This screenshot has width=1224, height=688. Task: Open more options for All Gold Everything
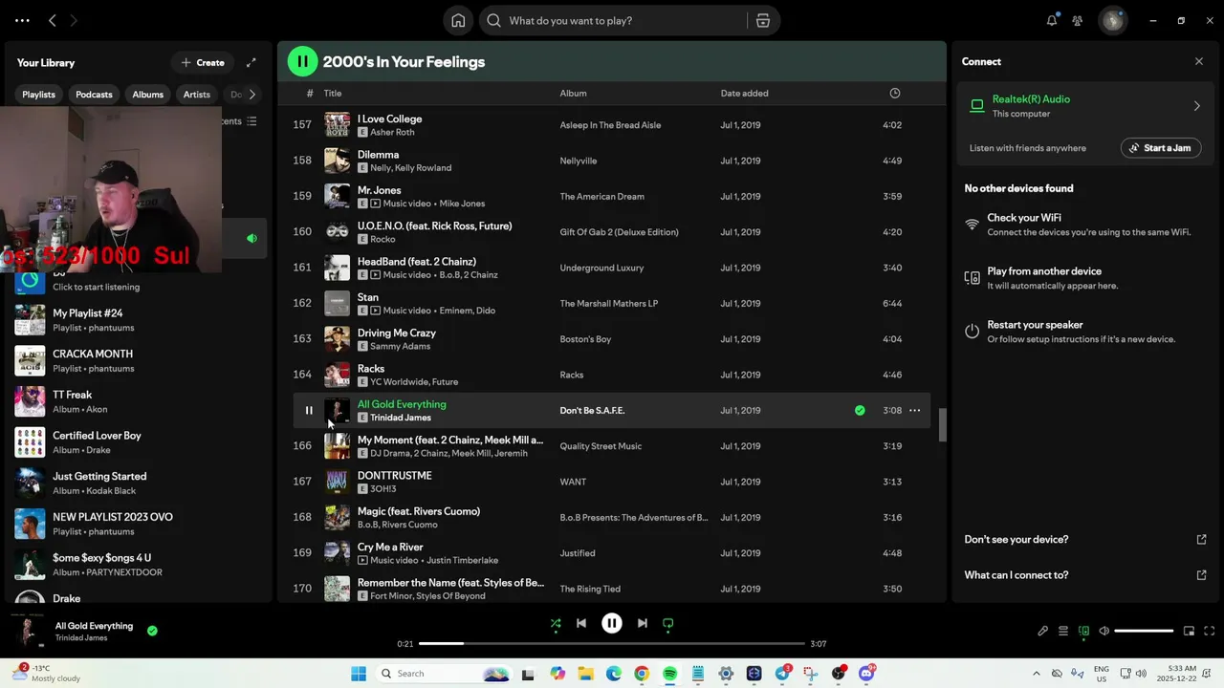(914, 411)
